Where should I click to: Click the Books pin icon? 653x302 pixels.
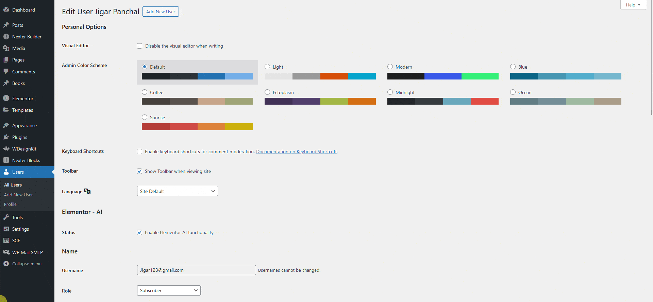(6, 83)
